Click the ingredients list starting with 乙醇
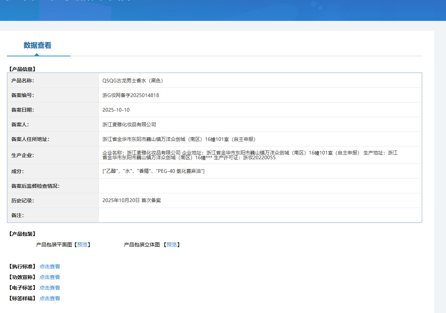 click(153, 171)
